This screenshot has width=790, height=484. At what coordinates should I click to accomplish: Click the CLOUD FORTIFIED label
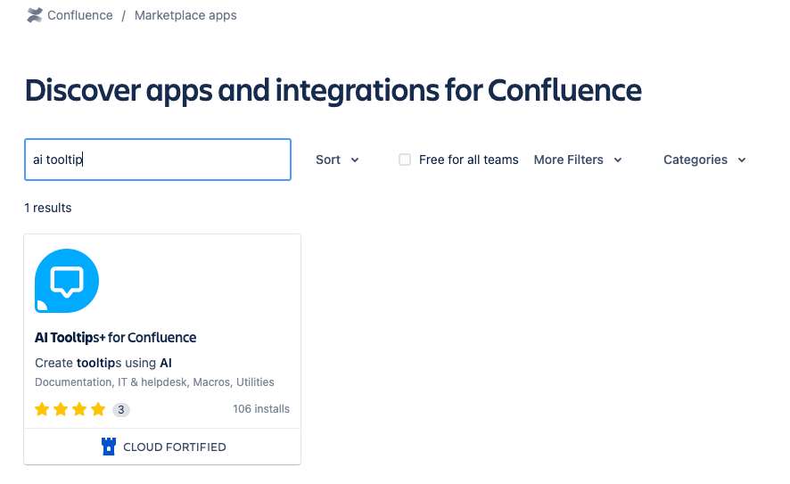point(175,447)
